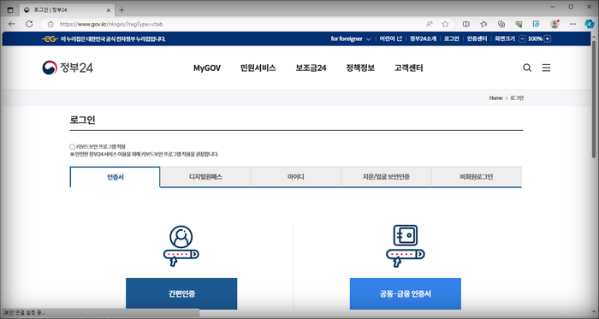View site info via the lock icon
This screenshot has width=599, height=319.
pos(50,24)
